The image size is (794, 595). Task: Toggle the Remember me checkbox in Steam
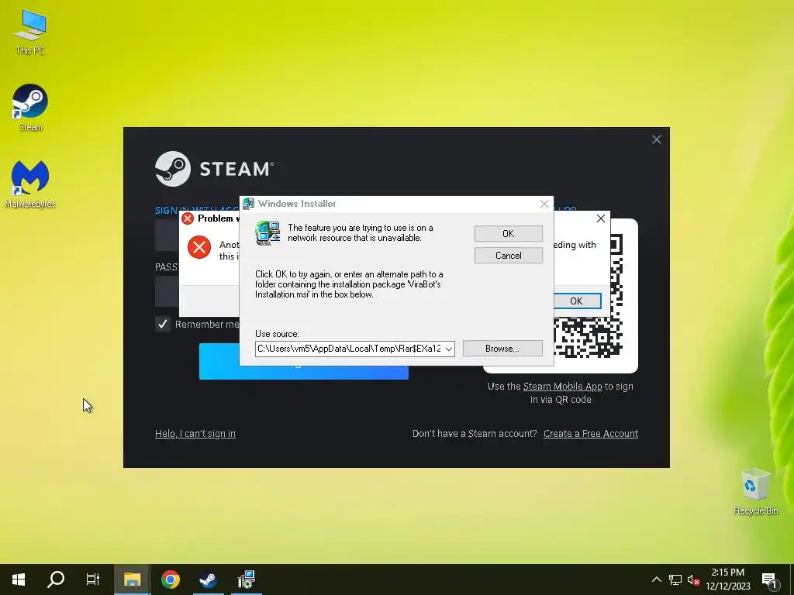(163, 324)
